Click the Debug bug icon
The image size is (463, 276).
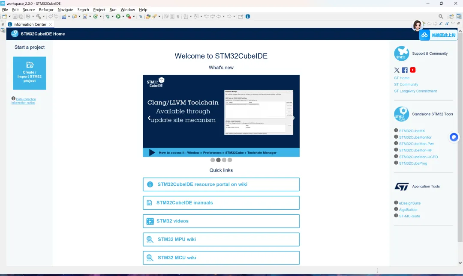108,17
